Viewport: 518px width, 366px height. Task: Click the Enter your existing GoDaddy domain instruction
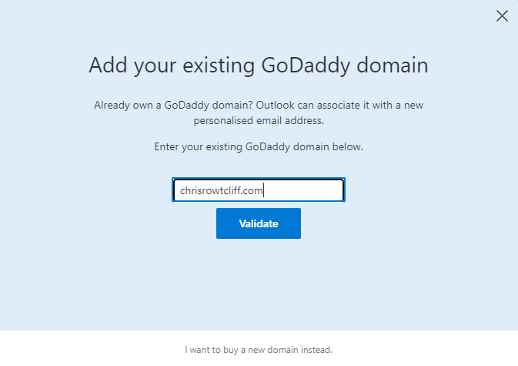click(x=259, y=147)
